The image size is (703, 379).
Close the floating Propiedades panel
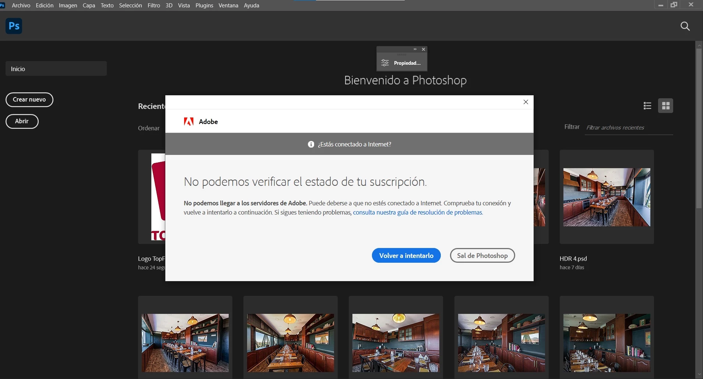point(423,49)
